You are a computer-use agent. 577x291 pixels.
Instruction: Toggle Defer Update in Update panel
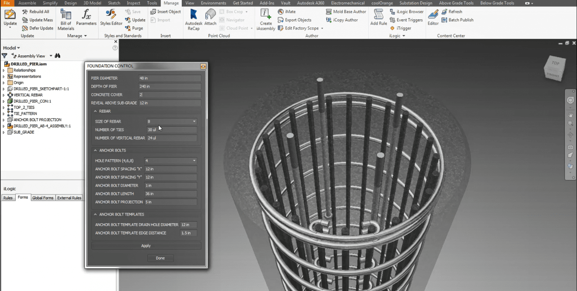click(x=38, y=28)
